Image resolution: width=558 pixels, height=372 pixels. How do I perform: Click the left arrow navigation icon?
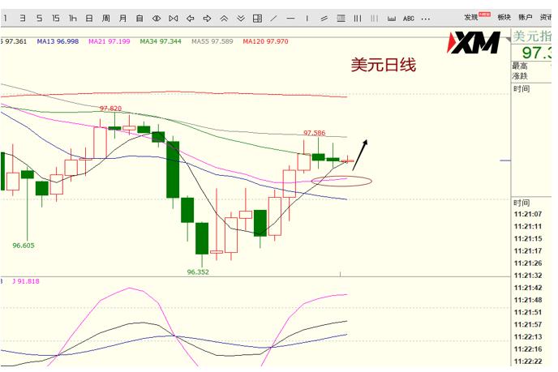(191, 18)
